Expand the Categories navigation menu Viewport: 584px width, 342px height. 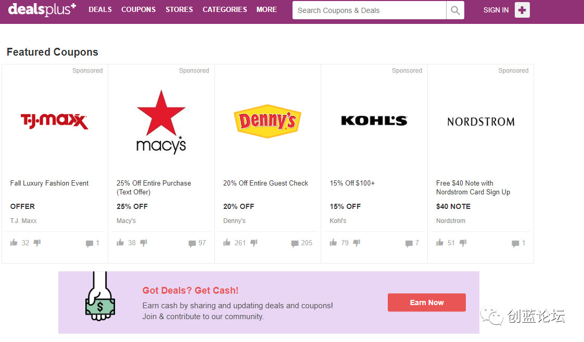[225, 9]
